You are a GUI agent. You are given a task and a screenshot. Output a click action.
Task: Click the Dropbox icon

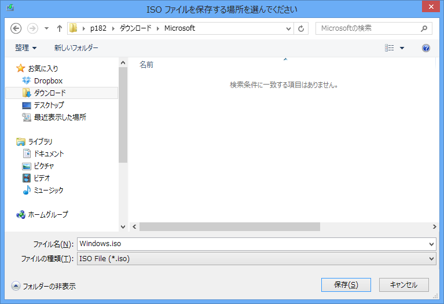pos(26,80)
